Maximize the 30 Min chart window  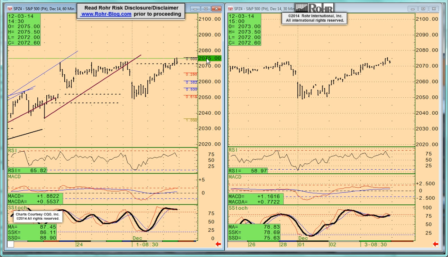click(423, 9)
